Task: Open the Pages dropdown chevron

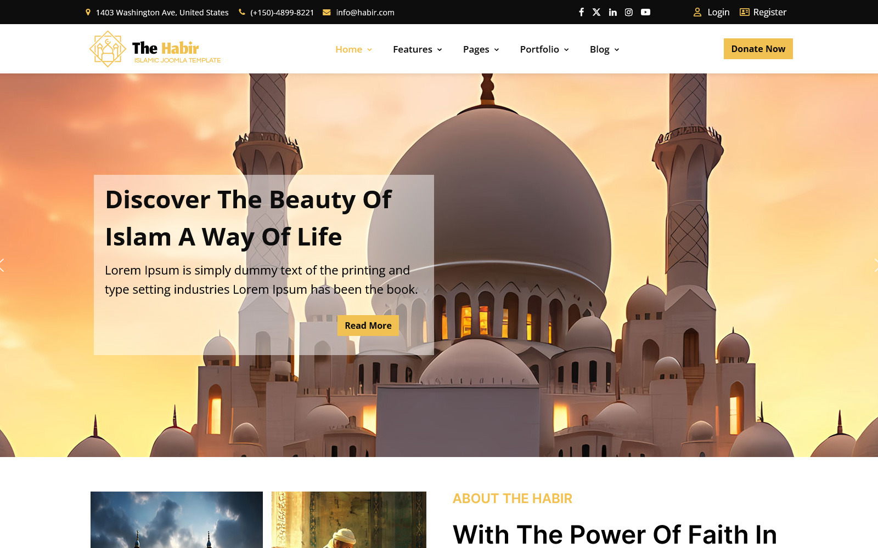Action: (x=496, y=50)
